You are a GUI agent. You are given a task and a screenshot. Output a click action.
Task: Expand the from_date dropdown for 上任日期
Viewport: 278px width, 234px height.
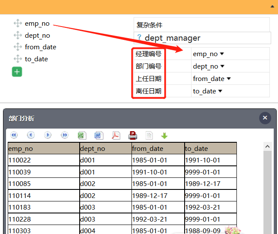228,79
